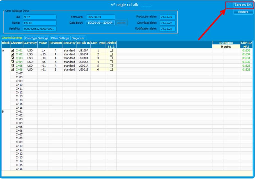Click the Save and Exit button
This screenshot has height=179, width=255.
pos(243,5)
